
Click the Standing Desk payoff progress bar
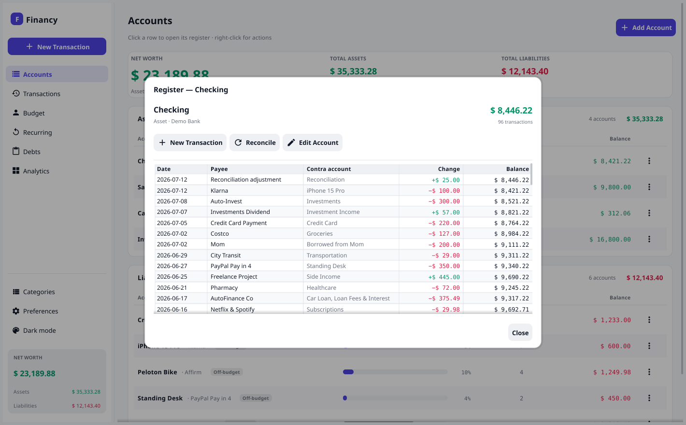point(395,398)
